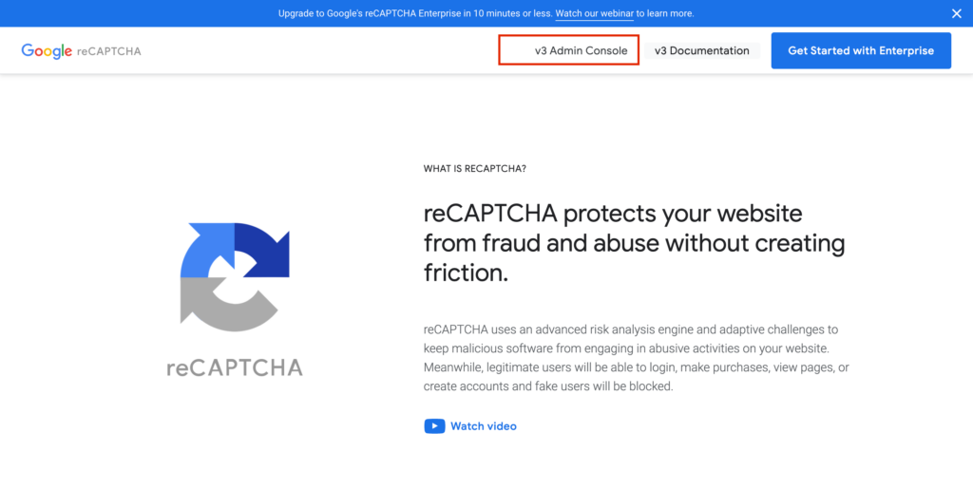This screenshot has height=489, width=973.
Task: Open the Watch our webinar link
Action: point(594,13)
